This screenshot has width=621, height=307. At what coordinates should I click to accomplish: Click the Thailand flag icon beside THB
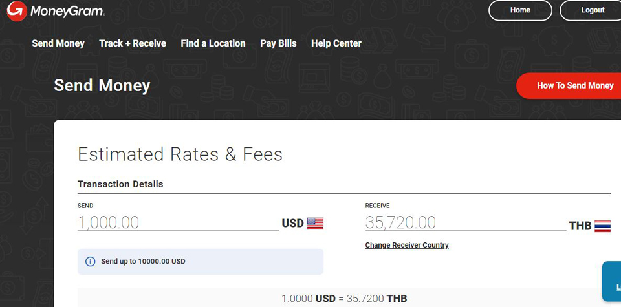[603, 226]
